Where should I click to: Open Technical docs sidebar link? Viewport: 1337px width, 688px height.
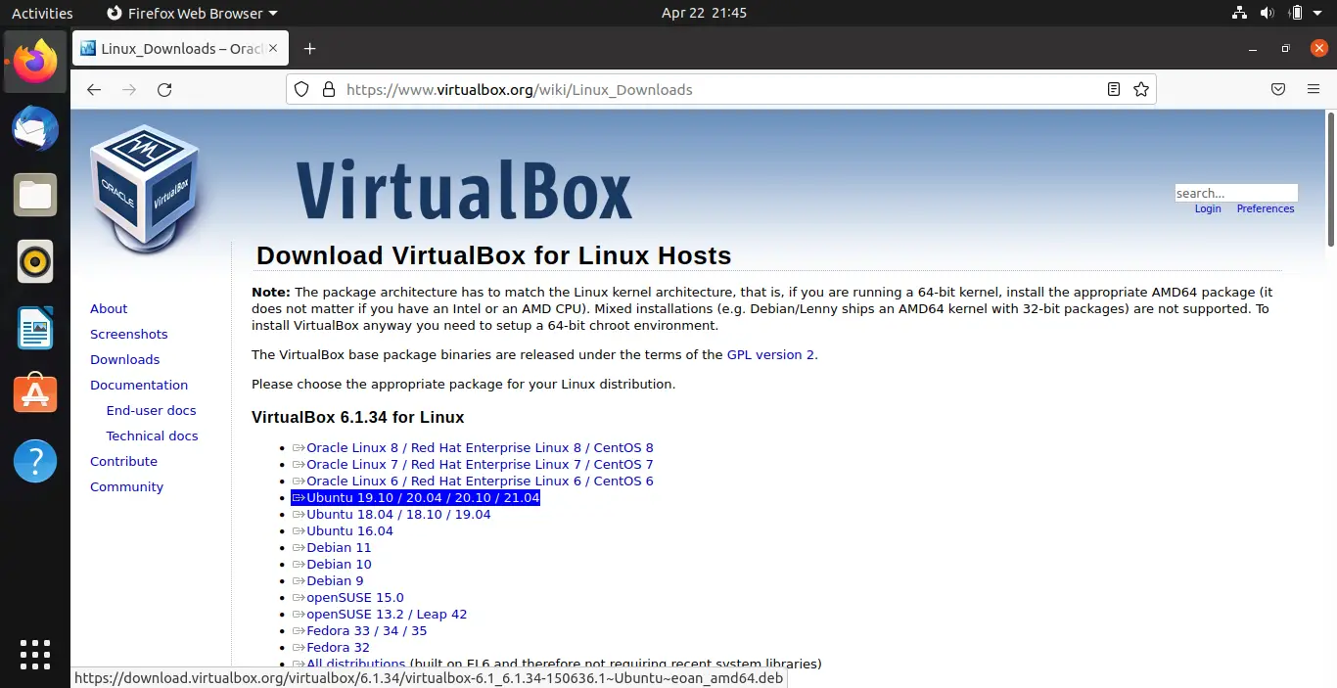153,436
